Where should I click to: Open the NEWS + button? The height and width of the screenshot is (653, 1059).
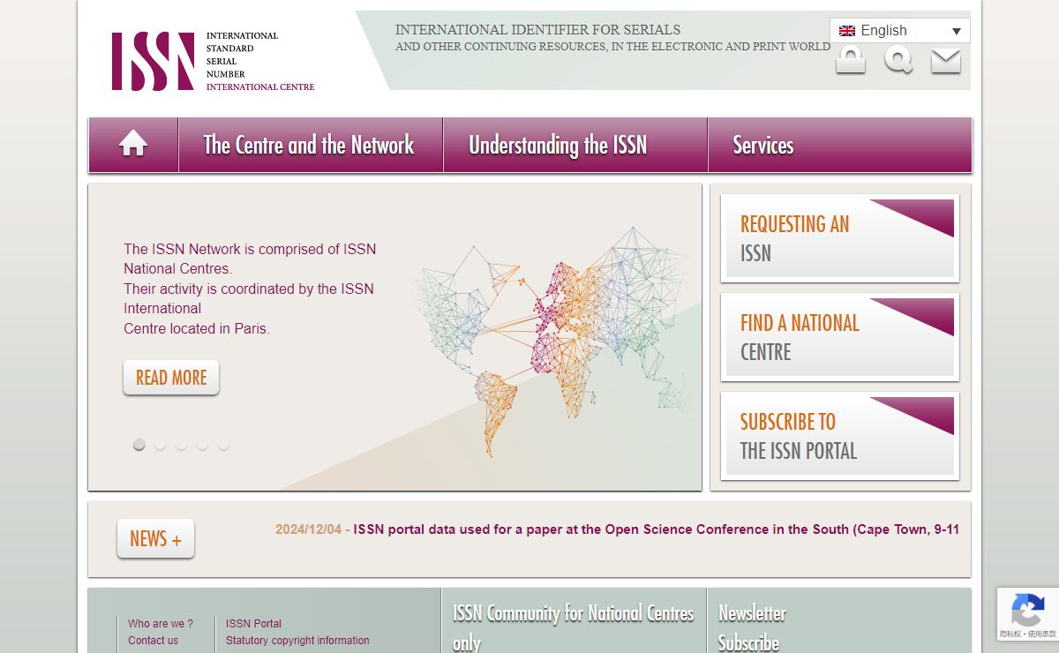[155, 539]
